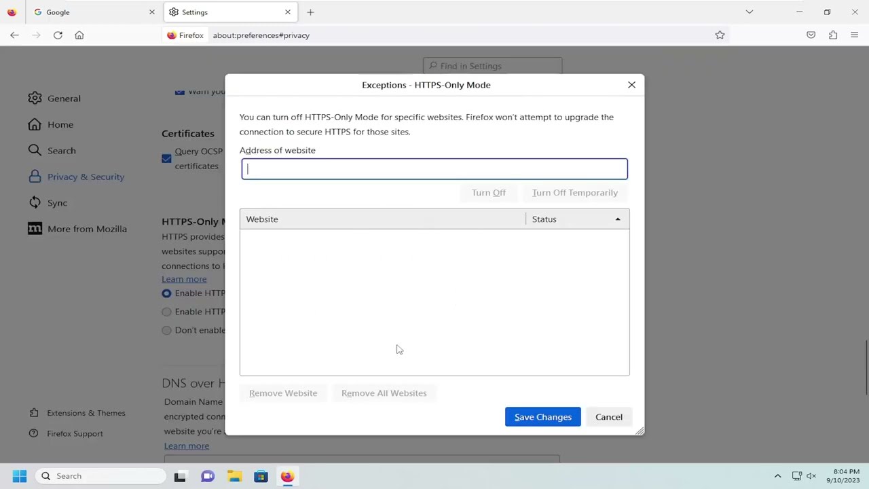This screenshot has height=489, width=869.
Task: Show hidden system tray icons
Action: click(777, 476)
